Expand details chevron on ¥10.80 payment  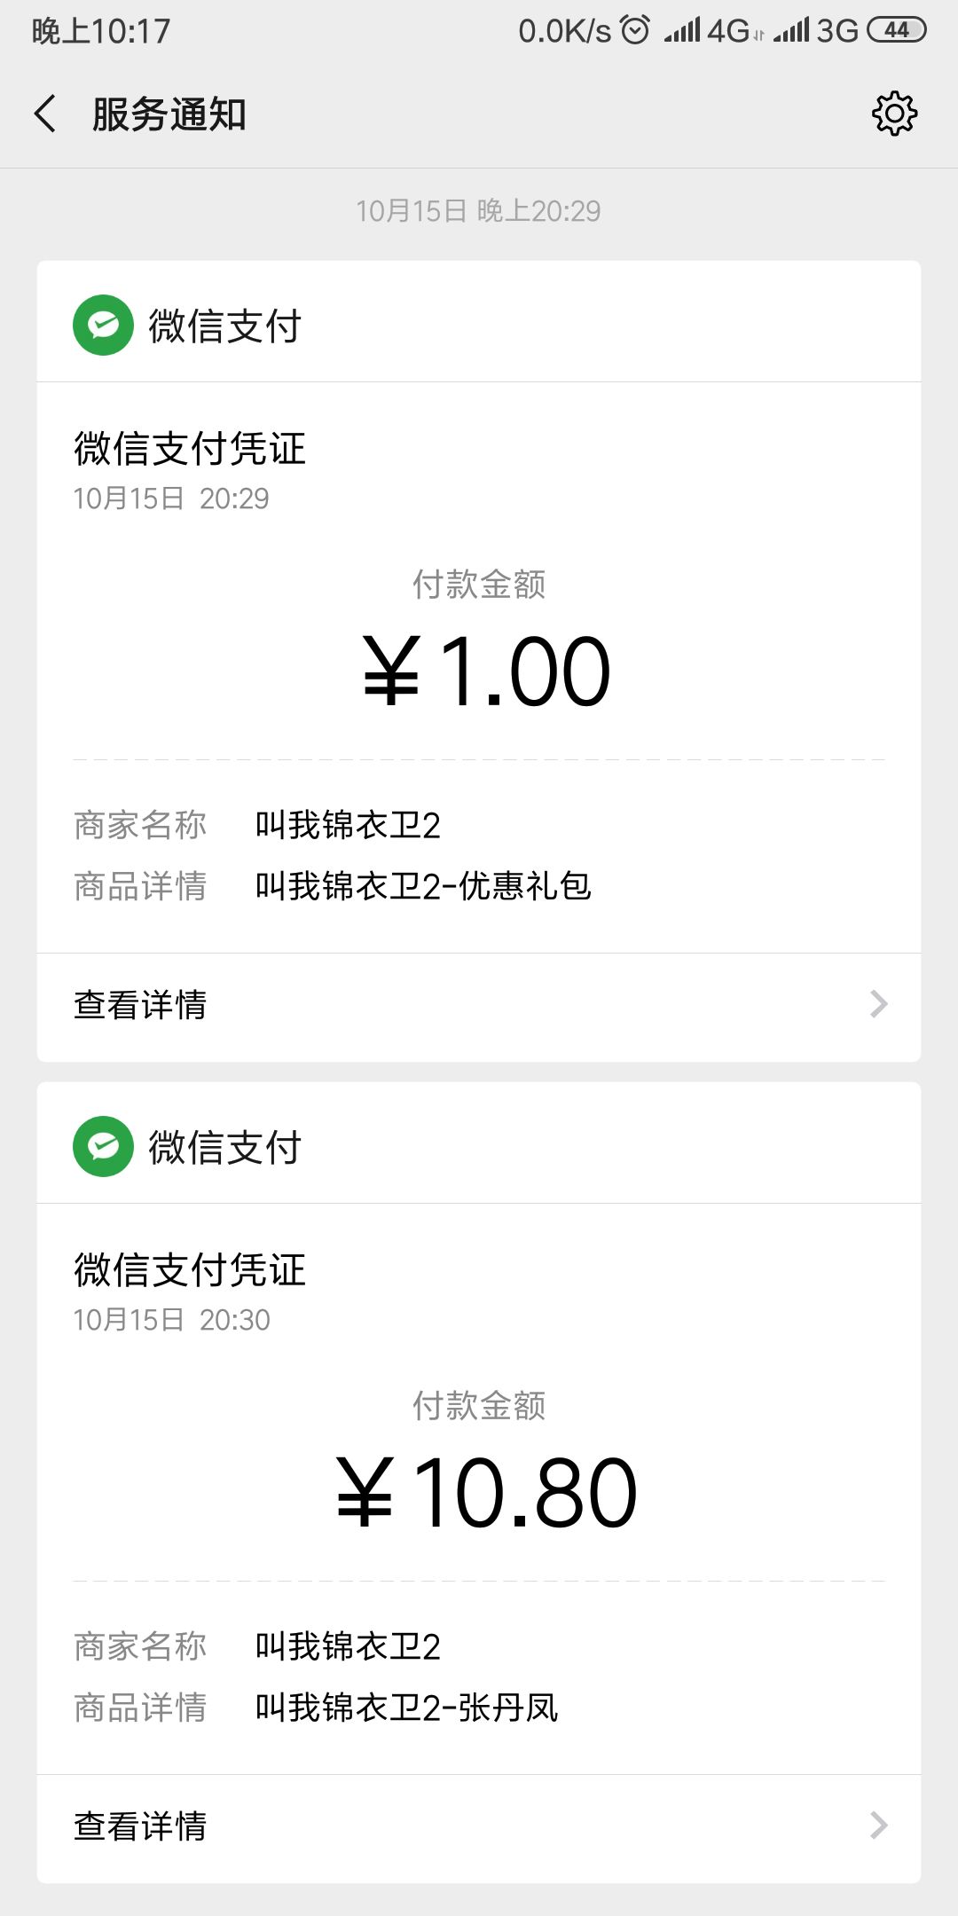[878, 1826]
